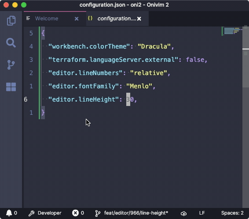Switch to the Welcome tab
The width and height of the screenshot is (249, 219).
pos(47,19)
